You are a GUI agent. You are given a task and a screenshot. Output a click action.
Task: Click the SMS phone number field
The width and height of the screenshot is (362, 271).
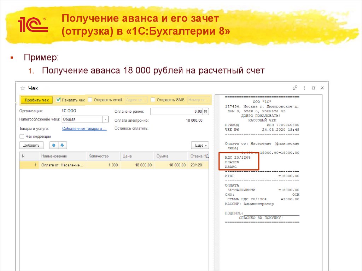click(198, 100)
